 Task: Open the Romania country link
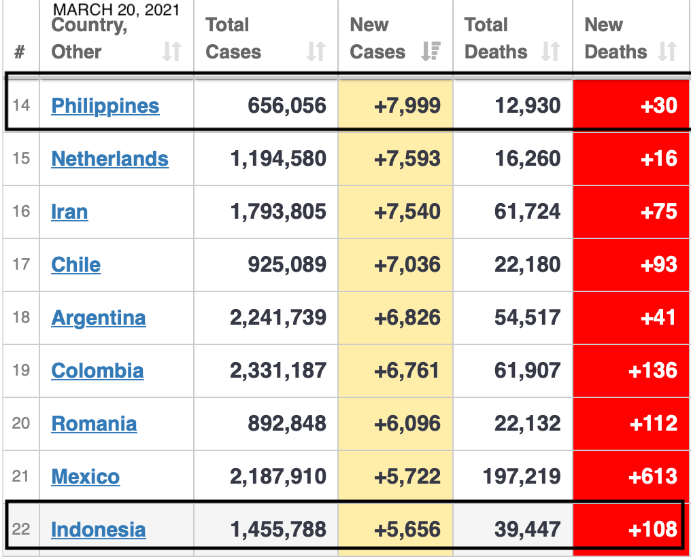point(94,424)
